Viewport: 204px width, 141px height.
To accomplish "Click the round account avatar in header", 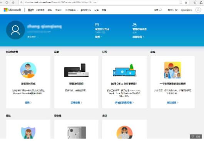I will click(x=198, y=10).
